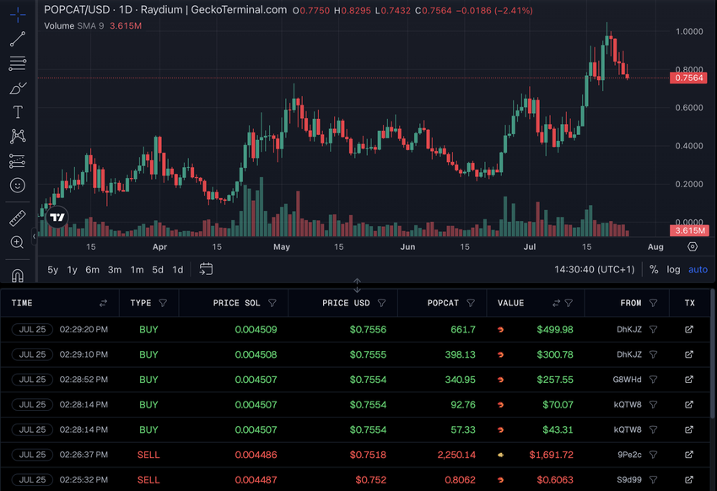Grab the chart and table divider handle

[357, 285]
